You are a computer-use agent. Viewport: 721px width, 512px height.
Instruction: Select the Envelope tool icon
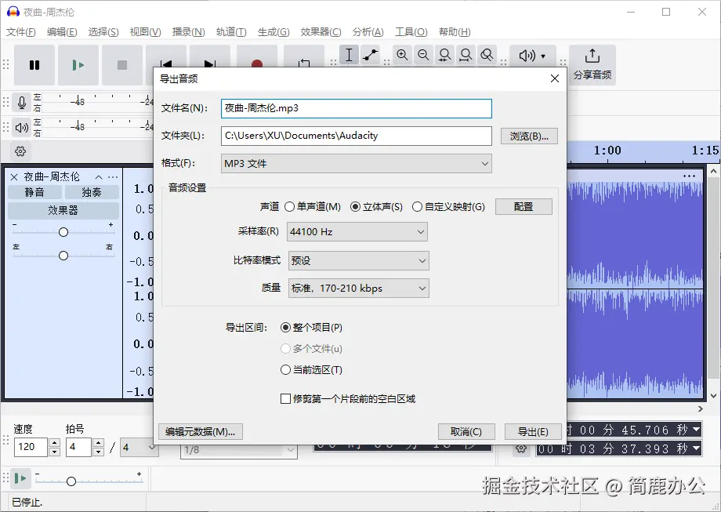368,55
